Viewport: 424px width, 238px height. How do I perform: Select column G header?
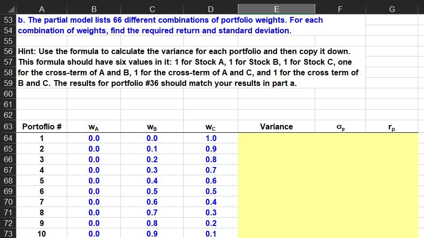coord(392,9)
